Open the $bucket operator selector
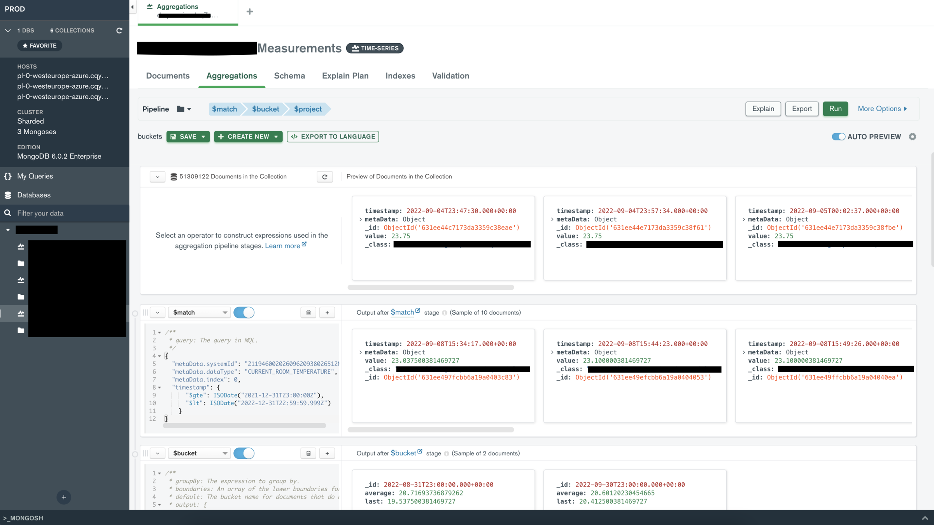Image resolution: width=934 pixels, height=525 pixels. (x=200, y=453)
